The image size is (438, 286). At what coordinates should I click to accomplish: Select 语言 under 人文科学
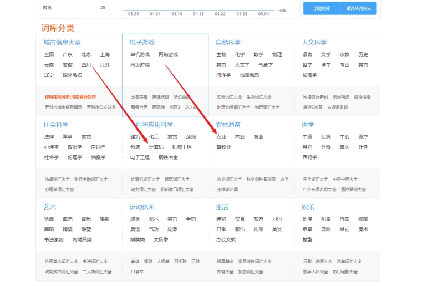[307, 54]
